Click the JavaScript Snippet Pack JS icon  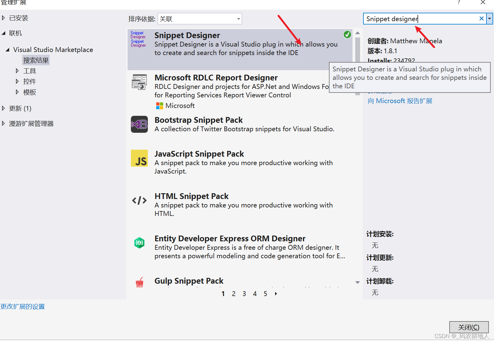tap(139, 158)
